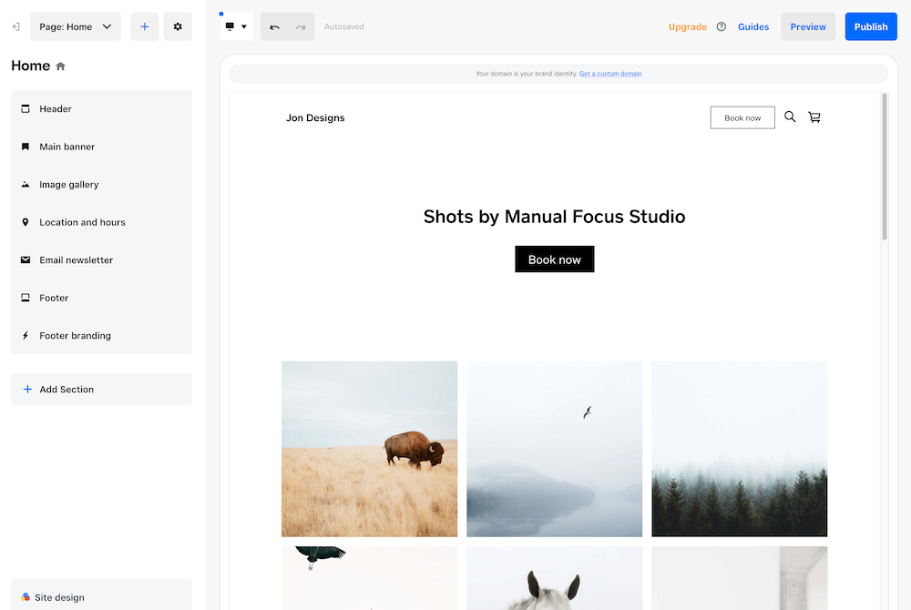Click the Email newsletter envelope icon
Screen dimensions: 911x610
(26, 260)
